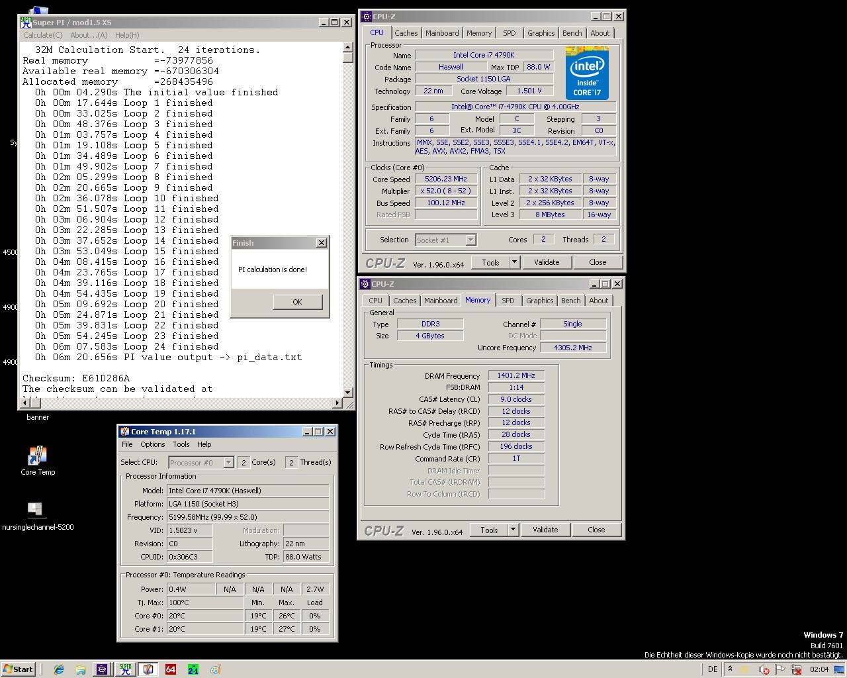Click network disconnected tray icon

coord(796,669)
